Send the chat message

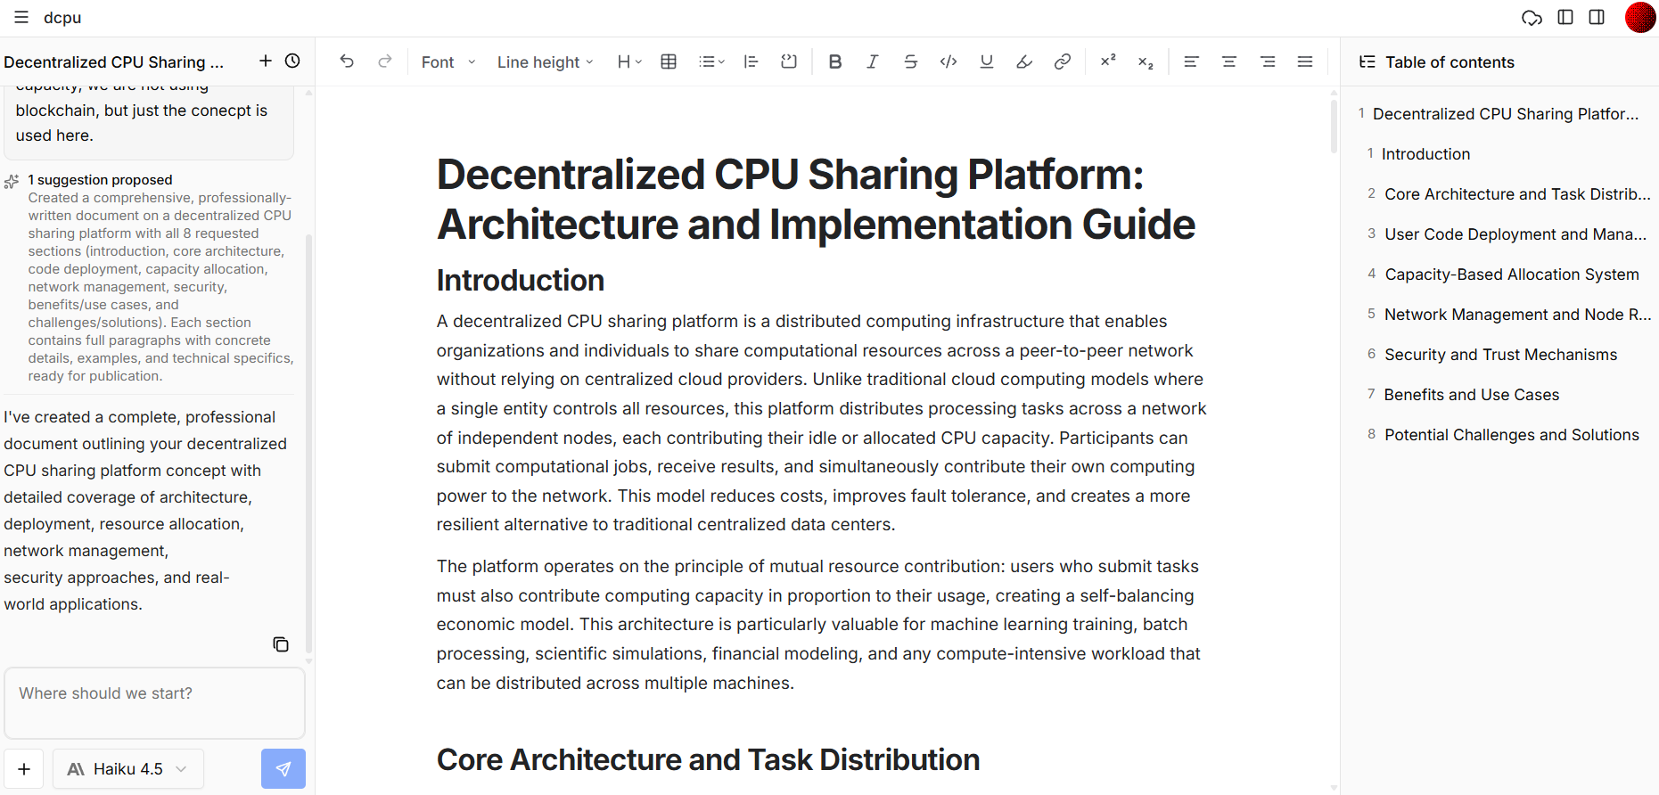[x=283, y=769]
